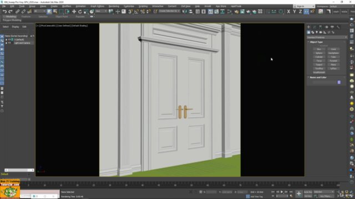The height and width of the screenshot is (199, 355).
Task: Toggle the Angle Snap icon
Action: [136, 12]
